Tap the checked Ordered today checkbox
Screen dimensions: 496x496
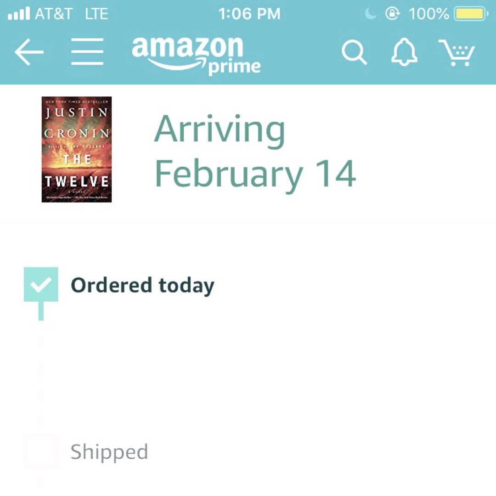coord(41,284)
